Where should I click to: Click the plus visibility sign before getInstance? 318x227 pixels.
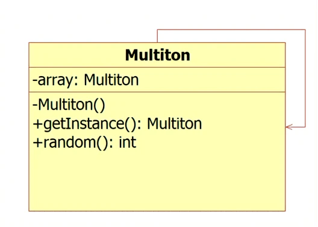pyautogui.click(x=37, y=124)
